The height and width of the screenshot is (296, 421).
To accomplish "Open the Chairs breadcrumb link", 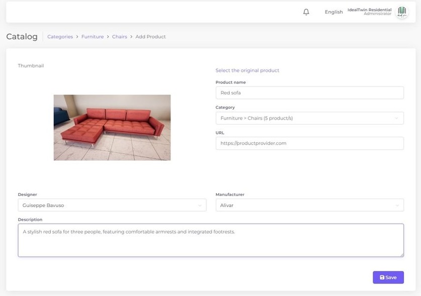I will (x=119, y=37).
